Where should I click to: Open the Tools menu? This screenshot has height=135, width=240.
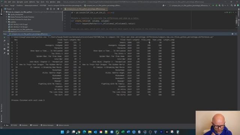42,2
